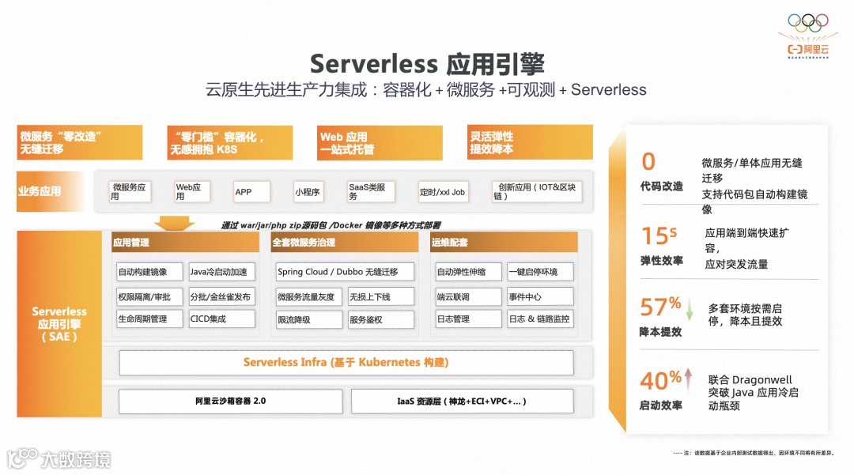Select the 一键启停环境 box
854x475 pixels.
point(540,272)
